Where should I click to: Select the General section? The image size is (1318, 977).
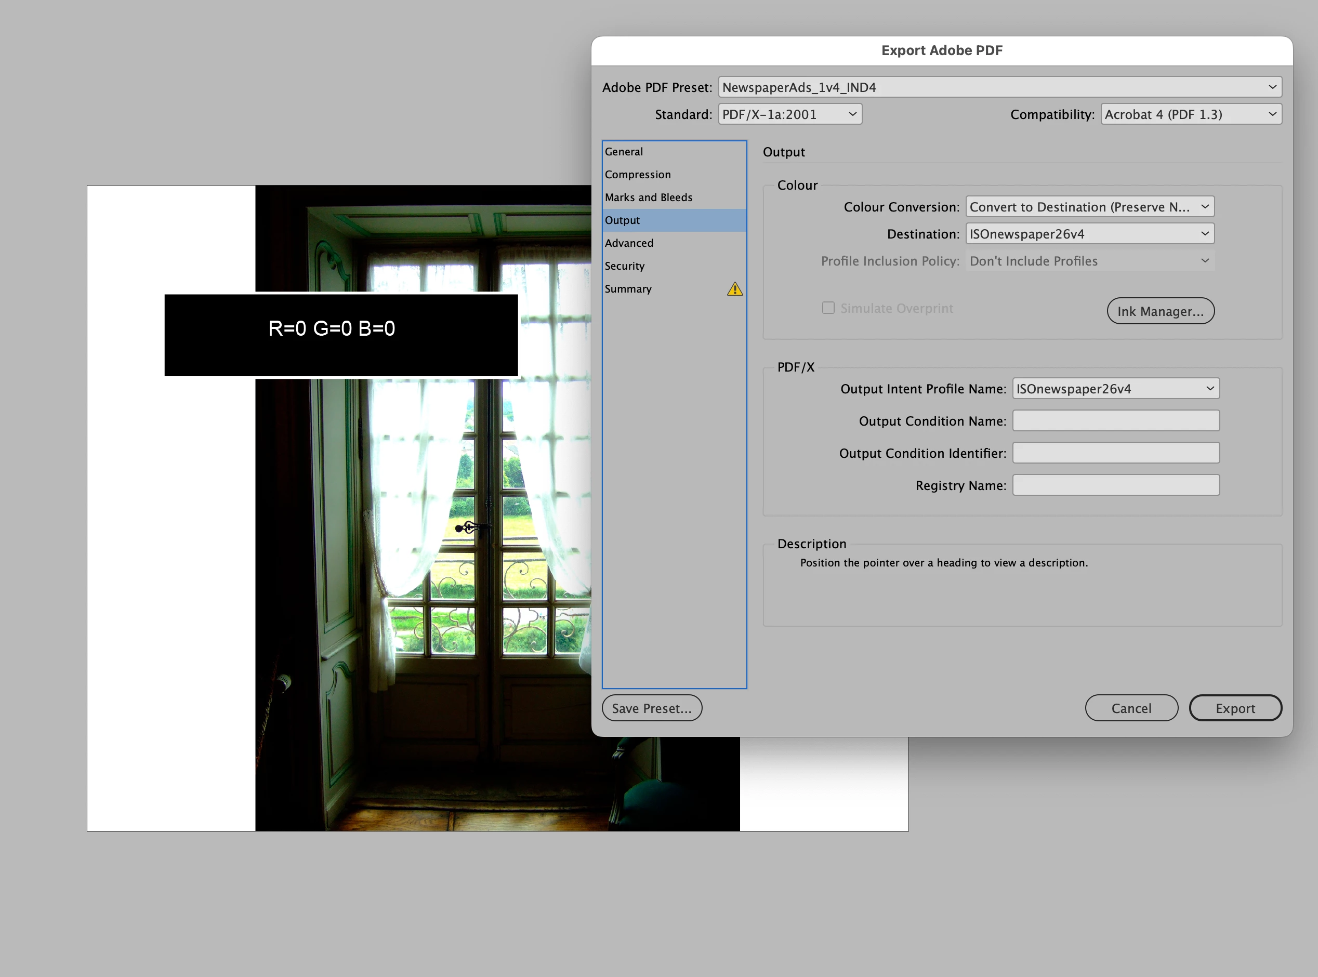624,152
